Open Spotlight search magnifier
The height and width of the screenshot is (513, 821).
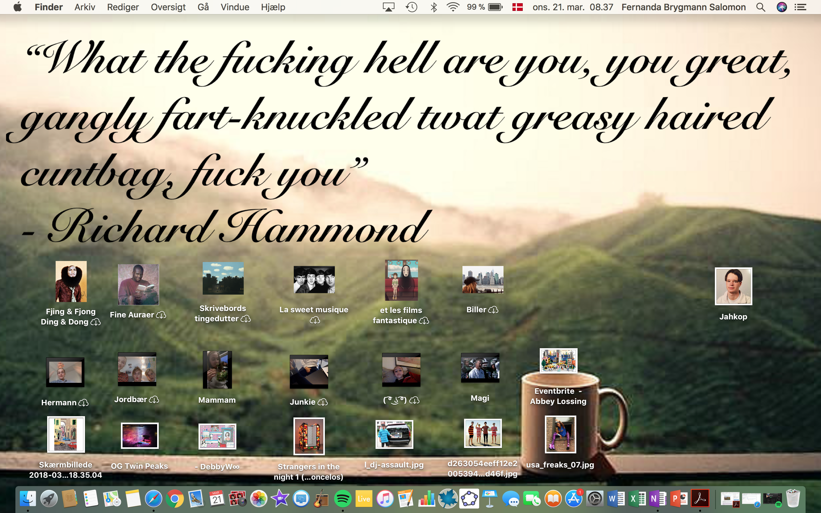[761, 7]
